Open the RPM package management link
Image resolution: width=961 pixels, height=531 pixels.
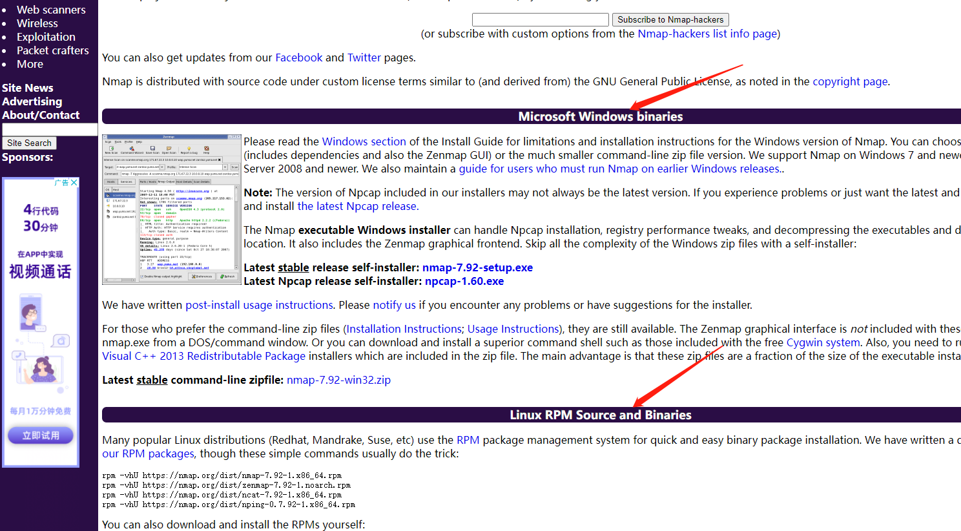pyautogui.click(x=468, y=440)
